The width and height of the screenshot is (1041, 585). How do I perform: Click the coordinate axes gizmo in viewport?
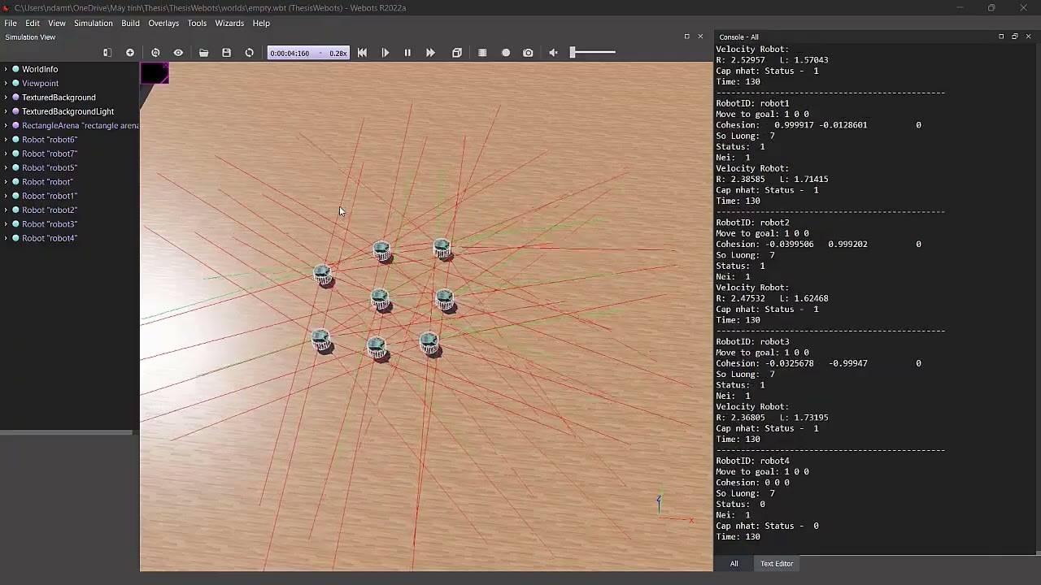tap(673, 508)
